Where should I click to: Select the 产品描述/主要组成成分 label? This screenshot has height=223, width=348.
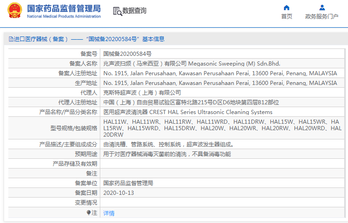(x=68, y=145)
